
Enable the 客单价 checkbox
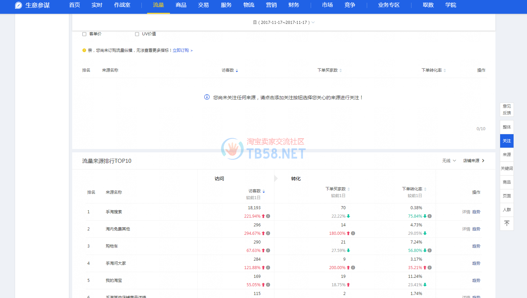84,34
